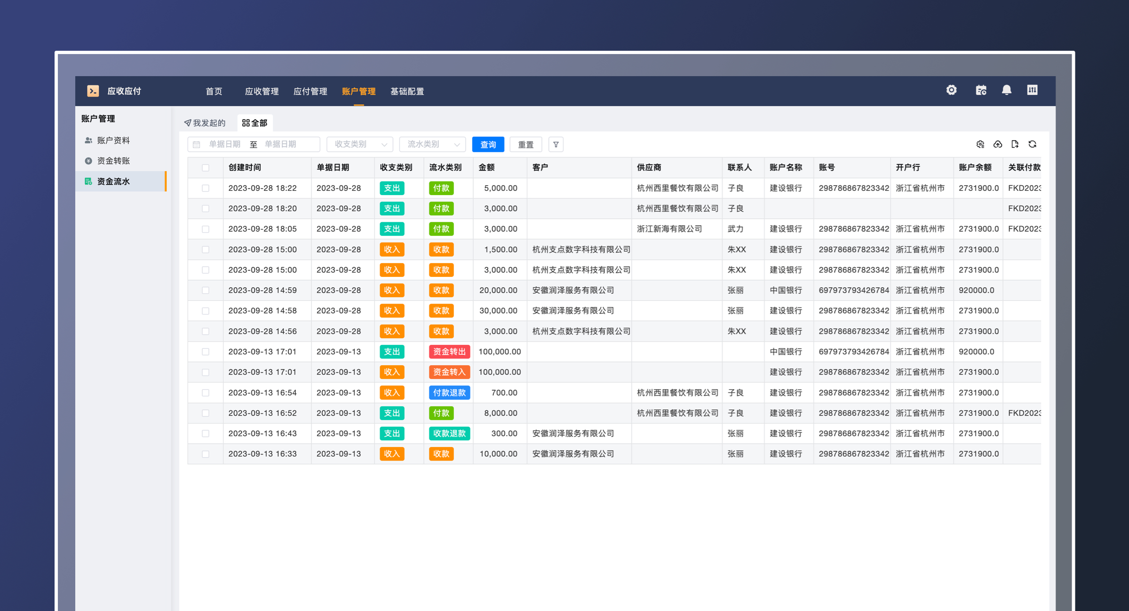Image resolution: width=1129 pixels, height=611 pixels.
Task: Click the table refresh icon
Action: [1032, 144]
